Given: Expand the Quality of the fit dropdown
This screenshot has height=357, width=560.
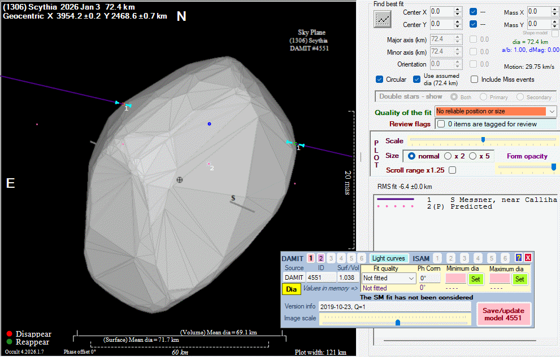Looking at the screenshot, I should (552, 112).
